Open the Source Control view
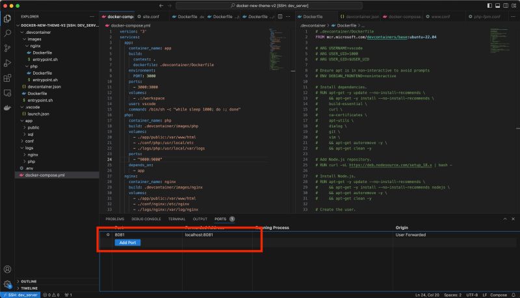This screenshot has width=520, height=298. [7, 48]
